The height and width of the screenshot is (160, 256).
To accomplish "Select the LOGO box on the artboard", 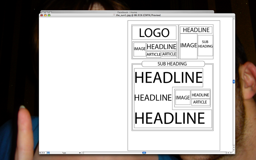I will (x=154, y=32).
